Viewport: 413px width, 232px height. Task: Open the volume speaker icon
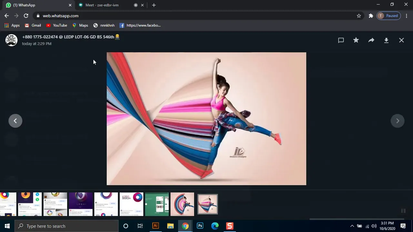tap(374, 226)
